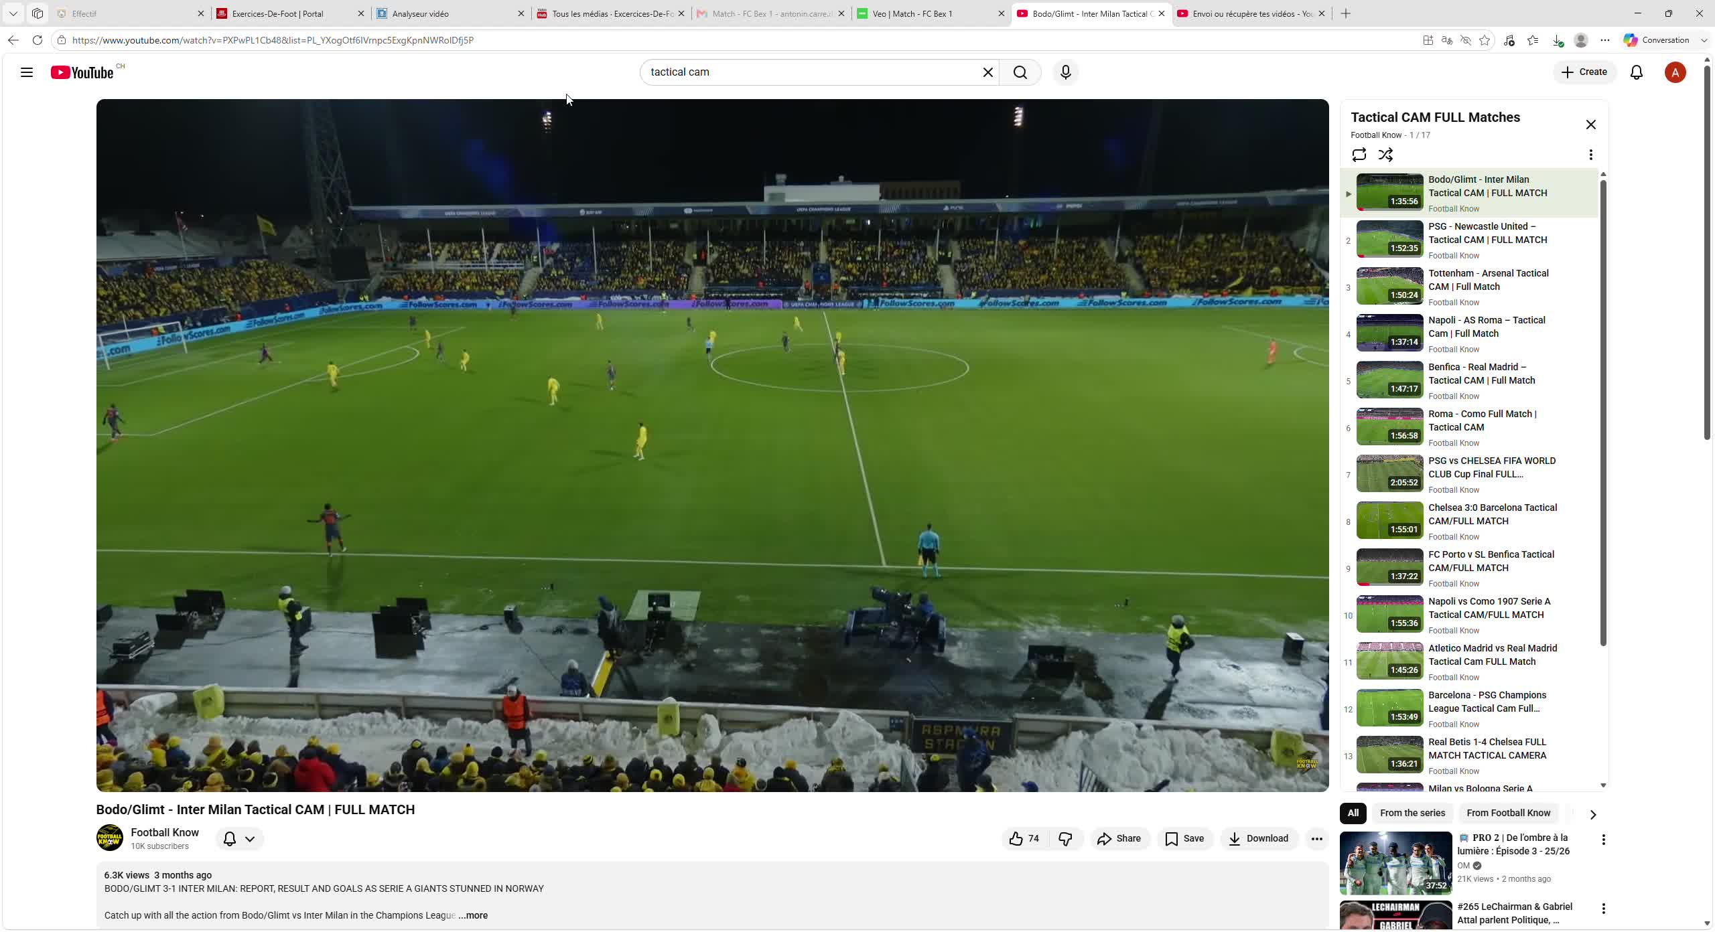Show more filter chips with right arrow

pyautogui.click(x=1592, y=814)
